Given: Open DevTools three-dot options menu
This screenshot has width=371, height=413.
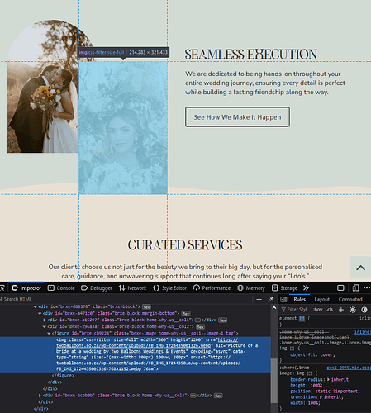Looking at the screenshot, I should coord(367,288).
